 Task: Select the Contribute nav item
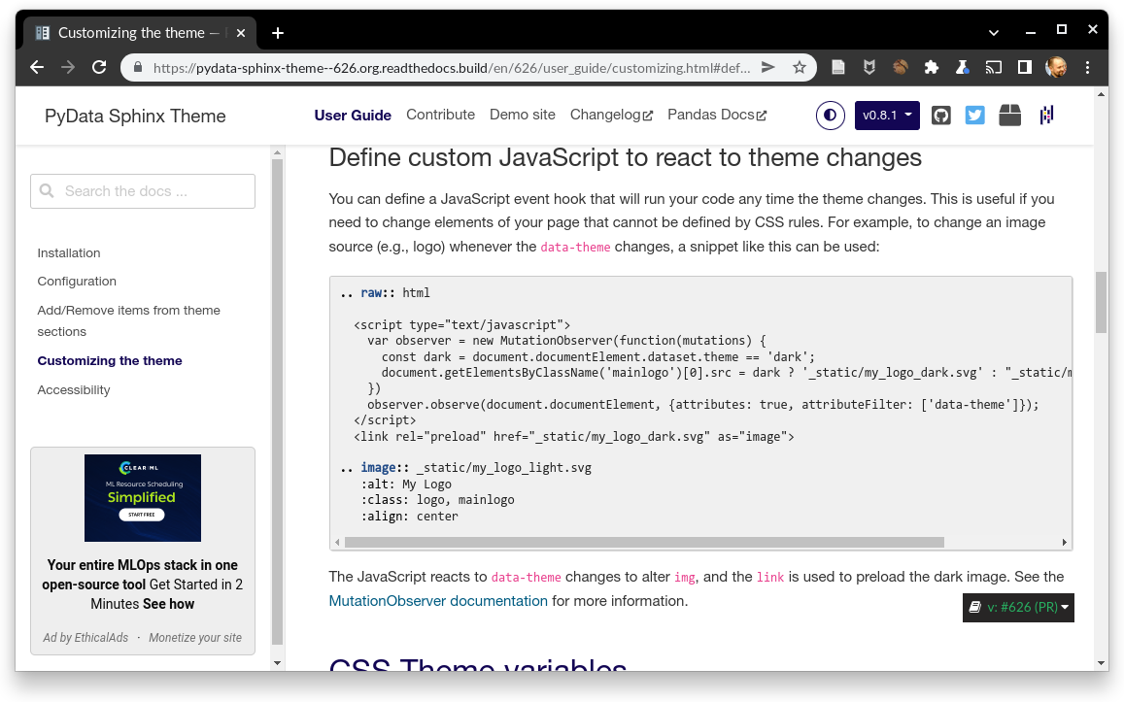point(440,115)
